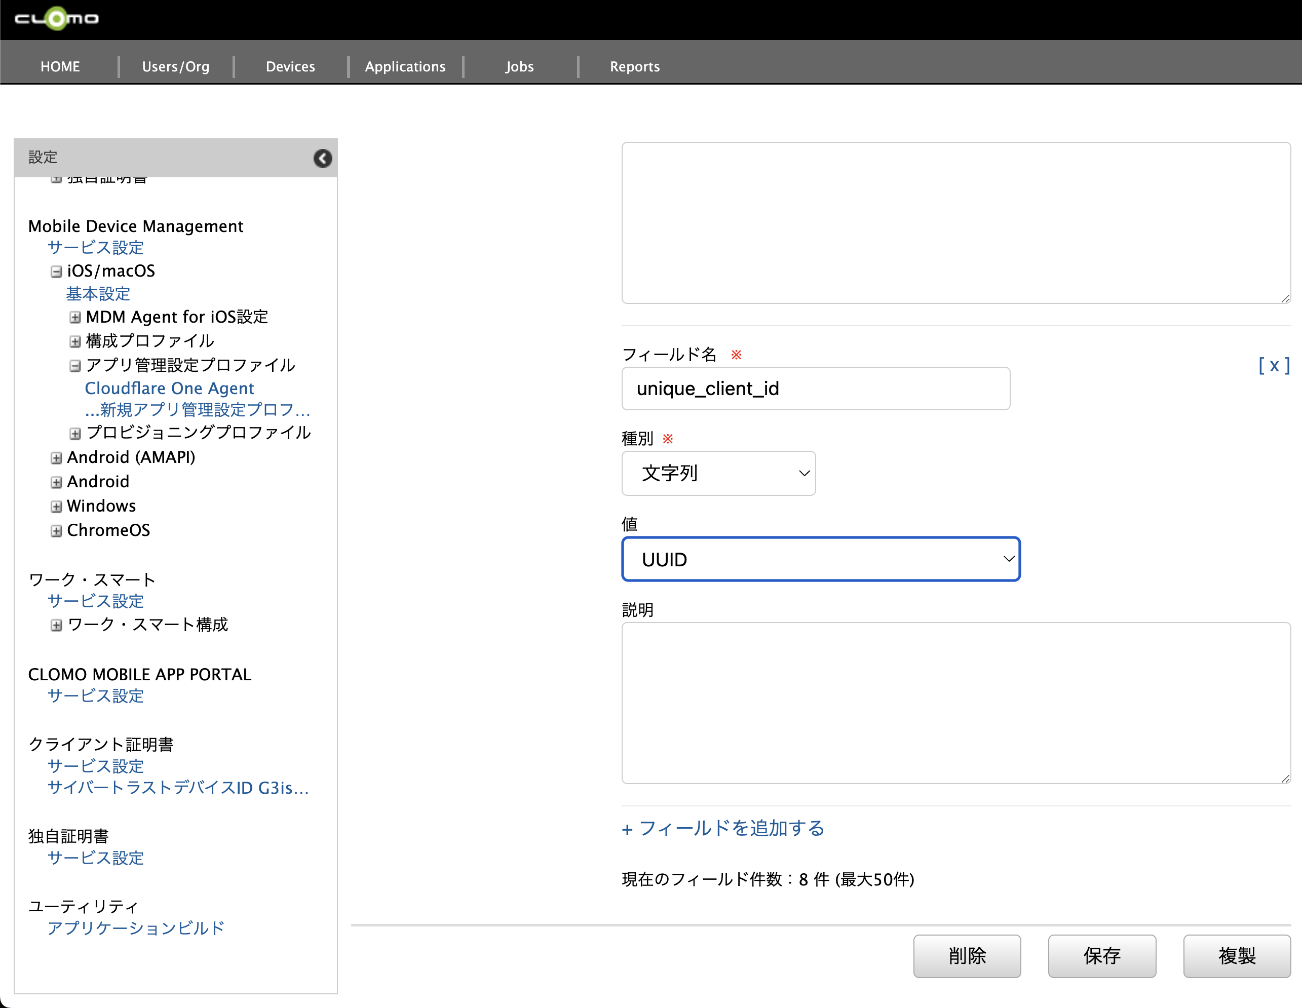Open the 値 UUID dropdown
The image size is (1302, 1008).
[820, 559]
